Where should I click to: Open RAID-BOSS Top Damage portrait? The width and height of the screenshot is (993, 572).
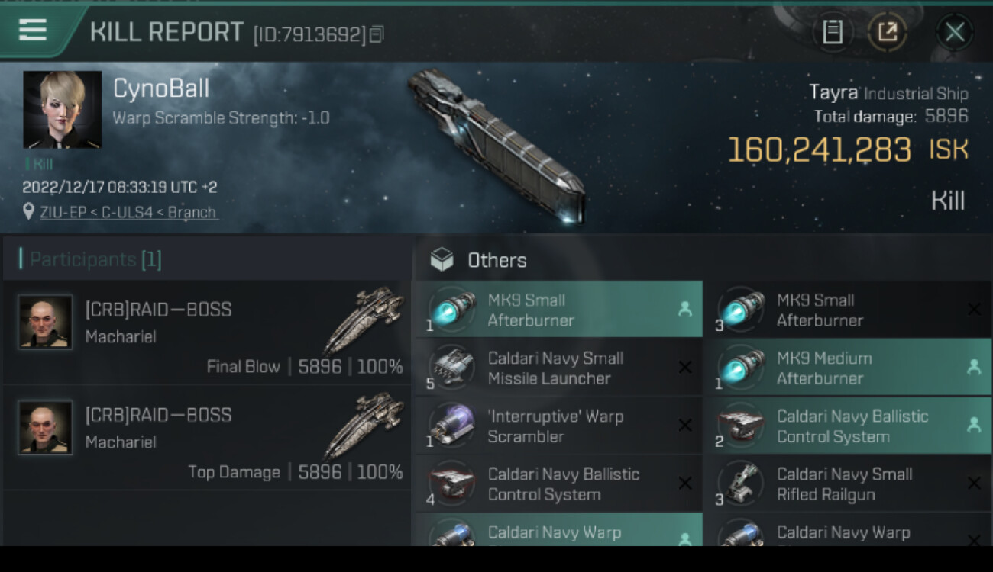pyautogui.click(x=46, y=427)
